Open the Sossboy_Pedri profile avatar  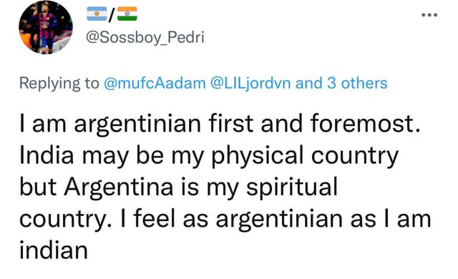click(46, 27)
